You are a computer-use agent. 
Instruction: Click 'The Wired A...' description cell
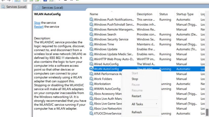tap(146, 64)
